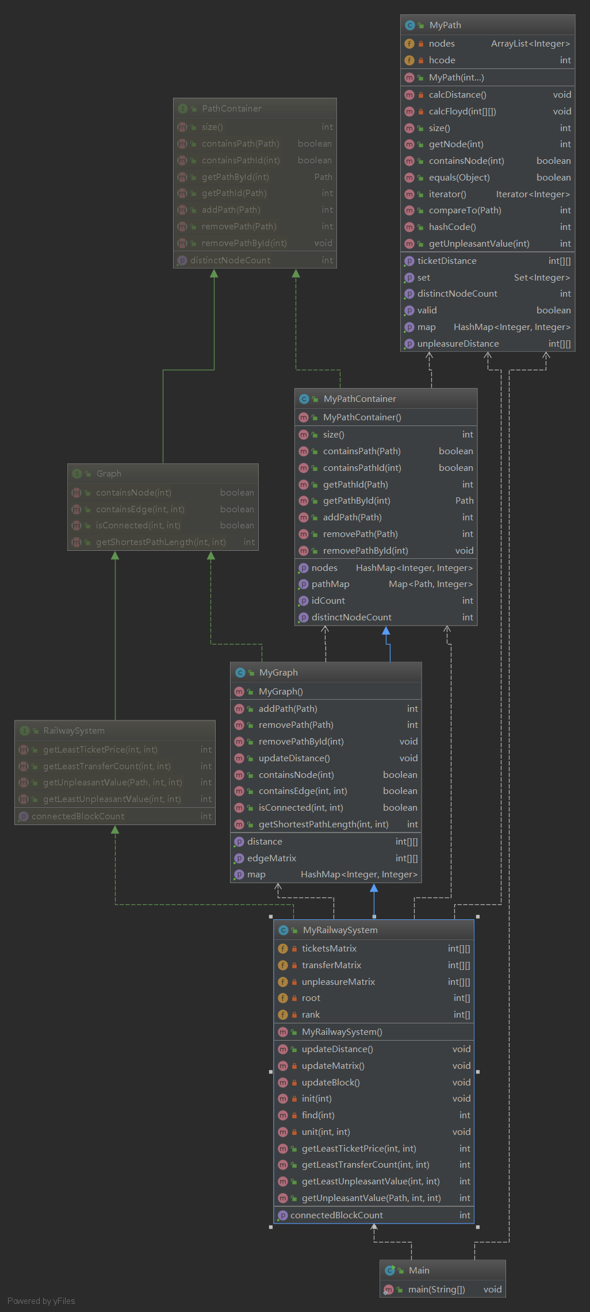
Task: Click the RailwaySystem interface icon
Action: (x=24, y=731)
